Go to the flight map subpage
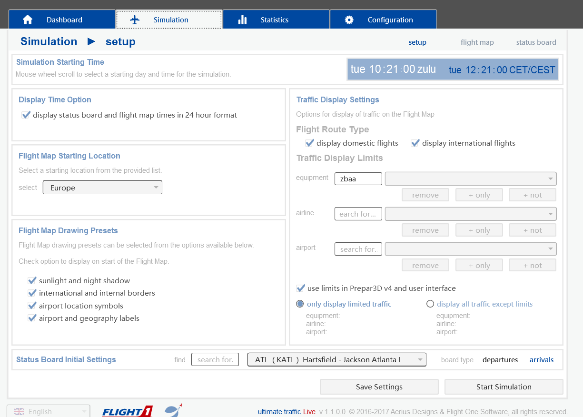Image resolution: width=583 pixels, height=417 pixels. point(477,42)
